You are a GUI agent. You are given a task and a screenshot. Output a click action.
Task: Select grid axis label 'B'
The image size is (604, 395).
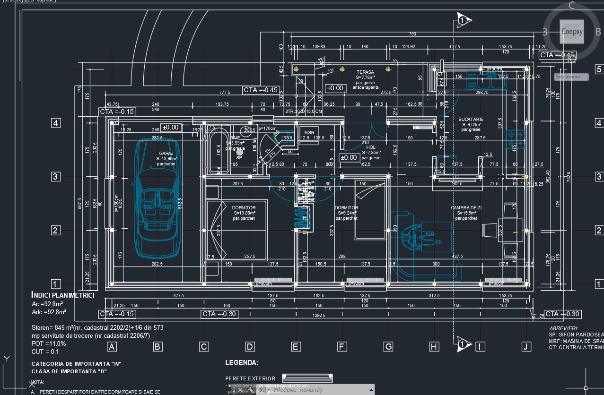coord(158,347)
